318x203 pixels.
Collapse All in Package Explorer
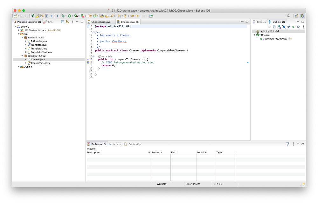coord(63,22)
